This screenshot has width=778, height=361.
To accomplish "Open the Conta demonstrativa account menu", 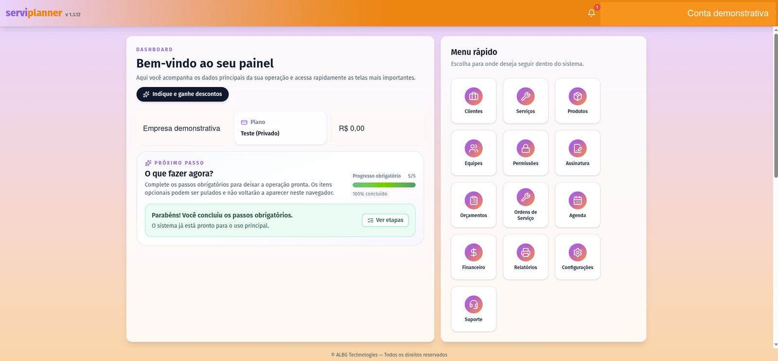I will [688, 14].
